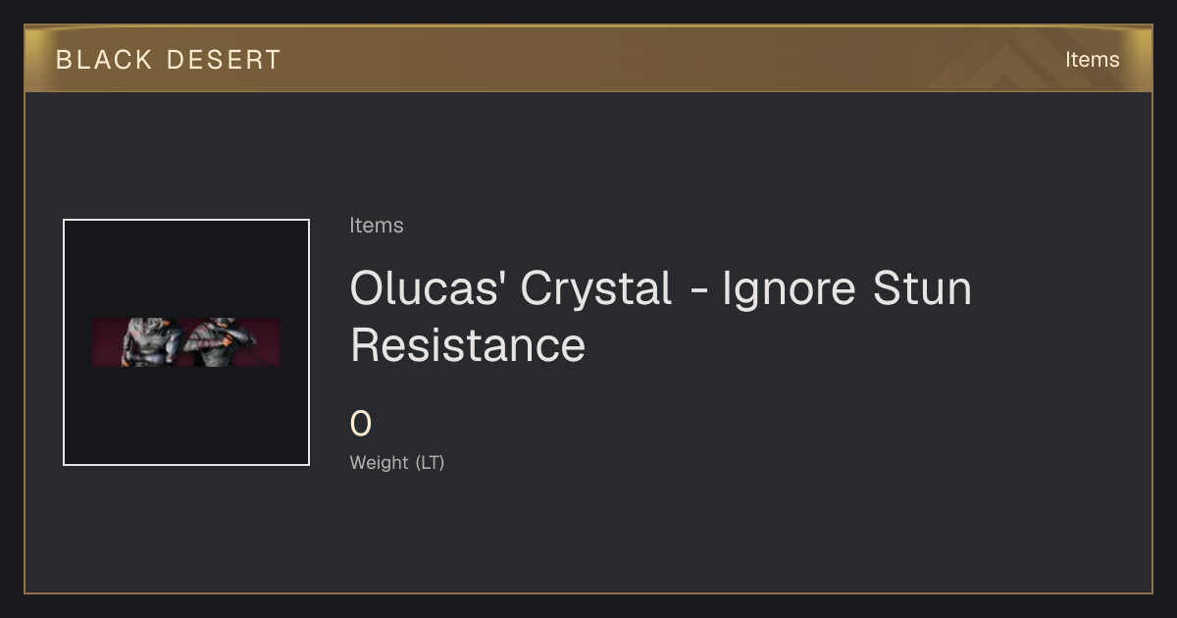This screenshot has height=618, width=1177.
Task: Click the (LT) unit beside Weight
Action: (431, 463)
